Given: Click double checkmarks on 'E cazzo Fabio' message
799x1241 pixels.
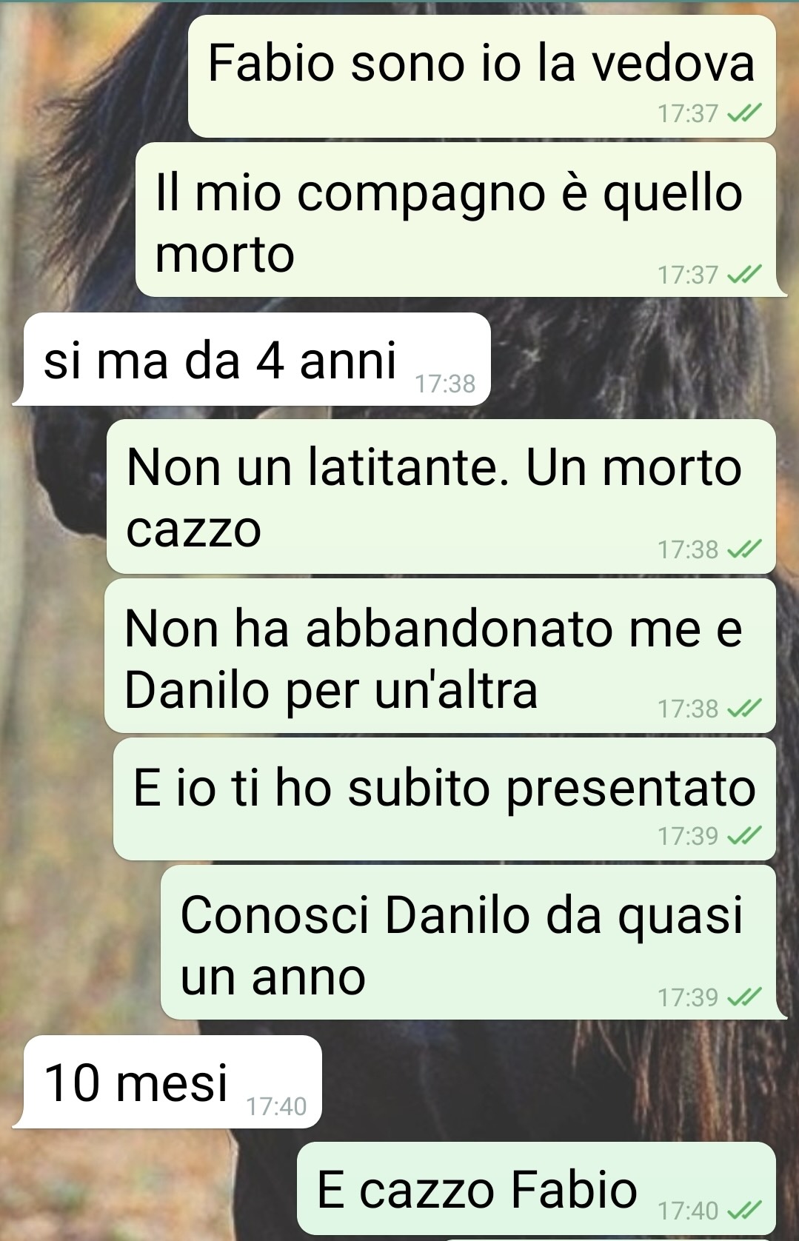Looking at the screenshot, I should point(744,1211).
